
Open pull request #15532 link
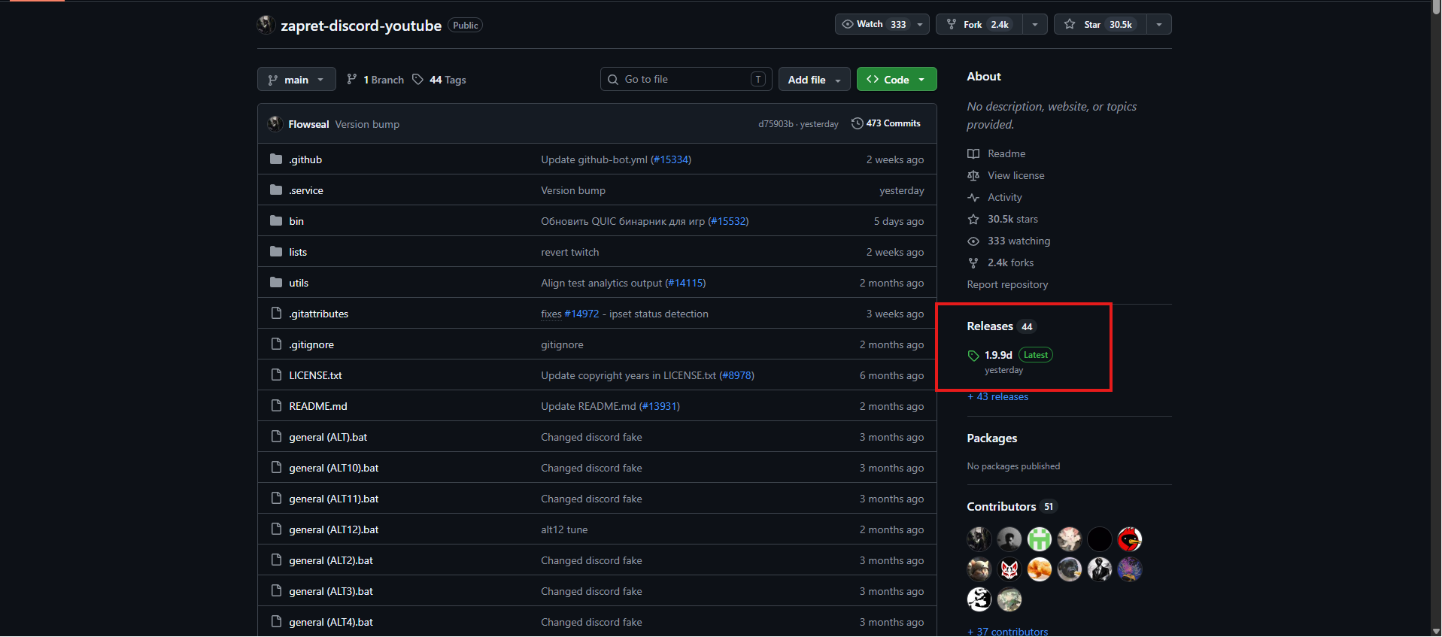728,221
